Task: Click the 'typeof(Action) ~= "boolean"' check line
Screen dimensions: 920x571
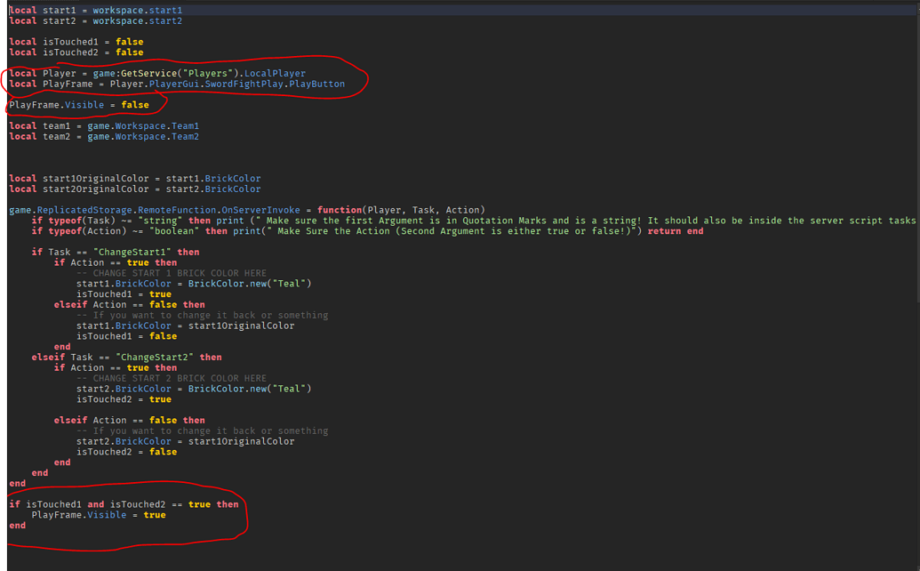Action: click(367, 231)
